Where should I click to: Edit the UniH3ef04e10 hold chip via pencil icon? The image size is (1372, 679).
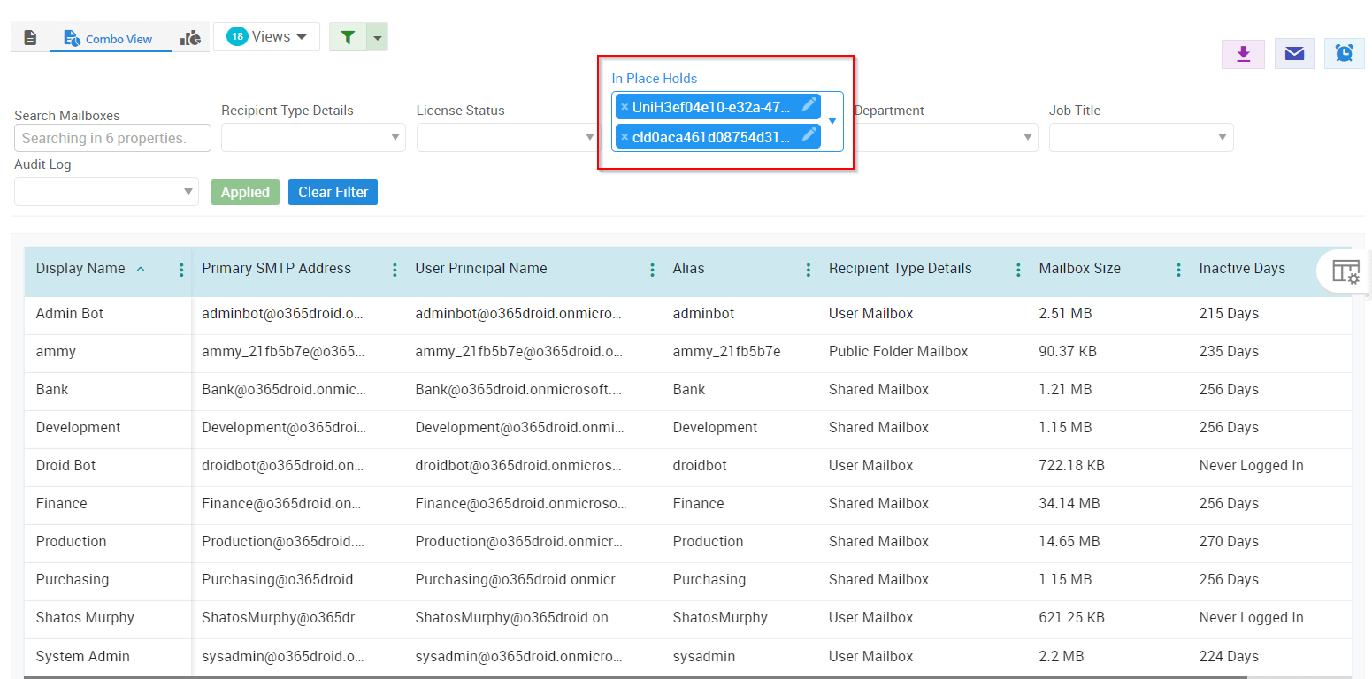[810, 106]
